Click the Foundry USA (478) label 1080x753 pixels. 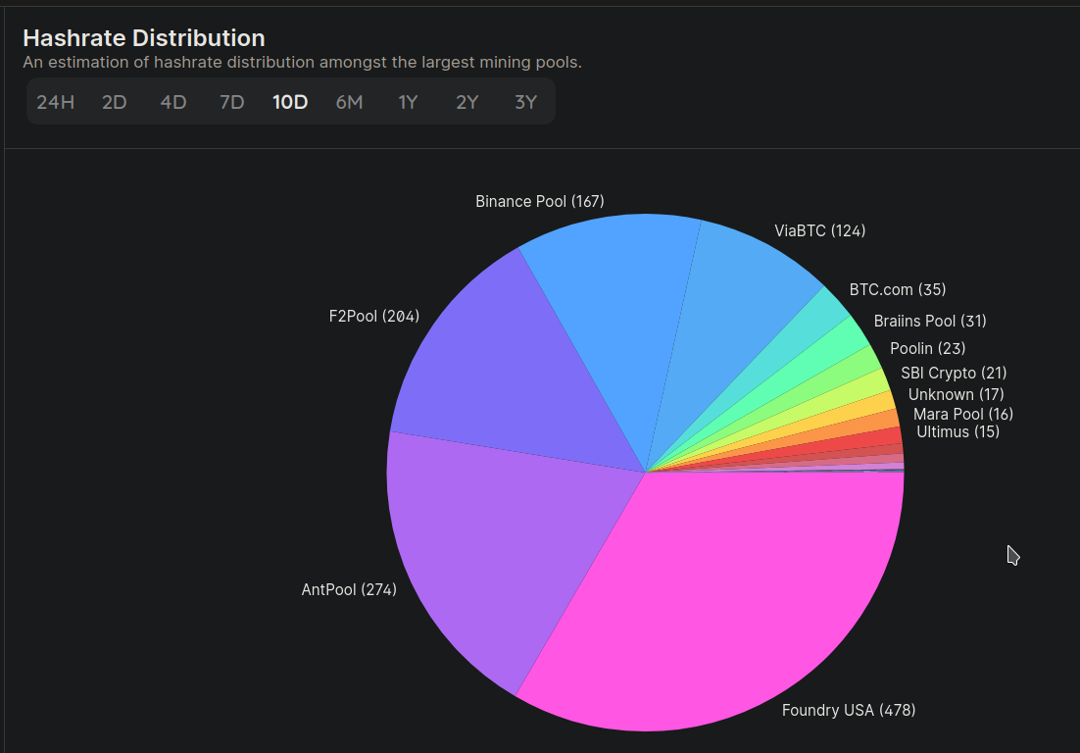pos(849,710)
